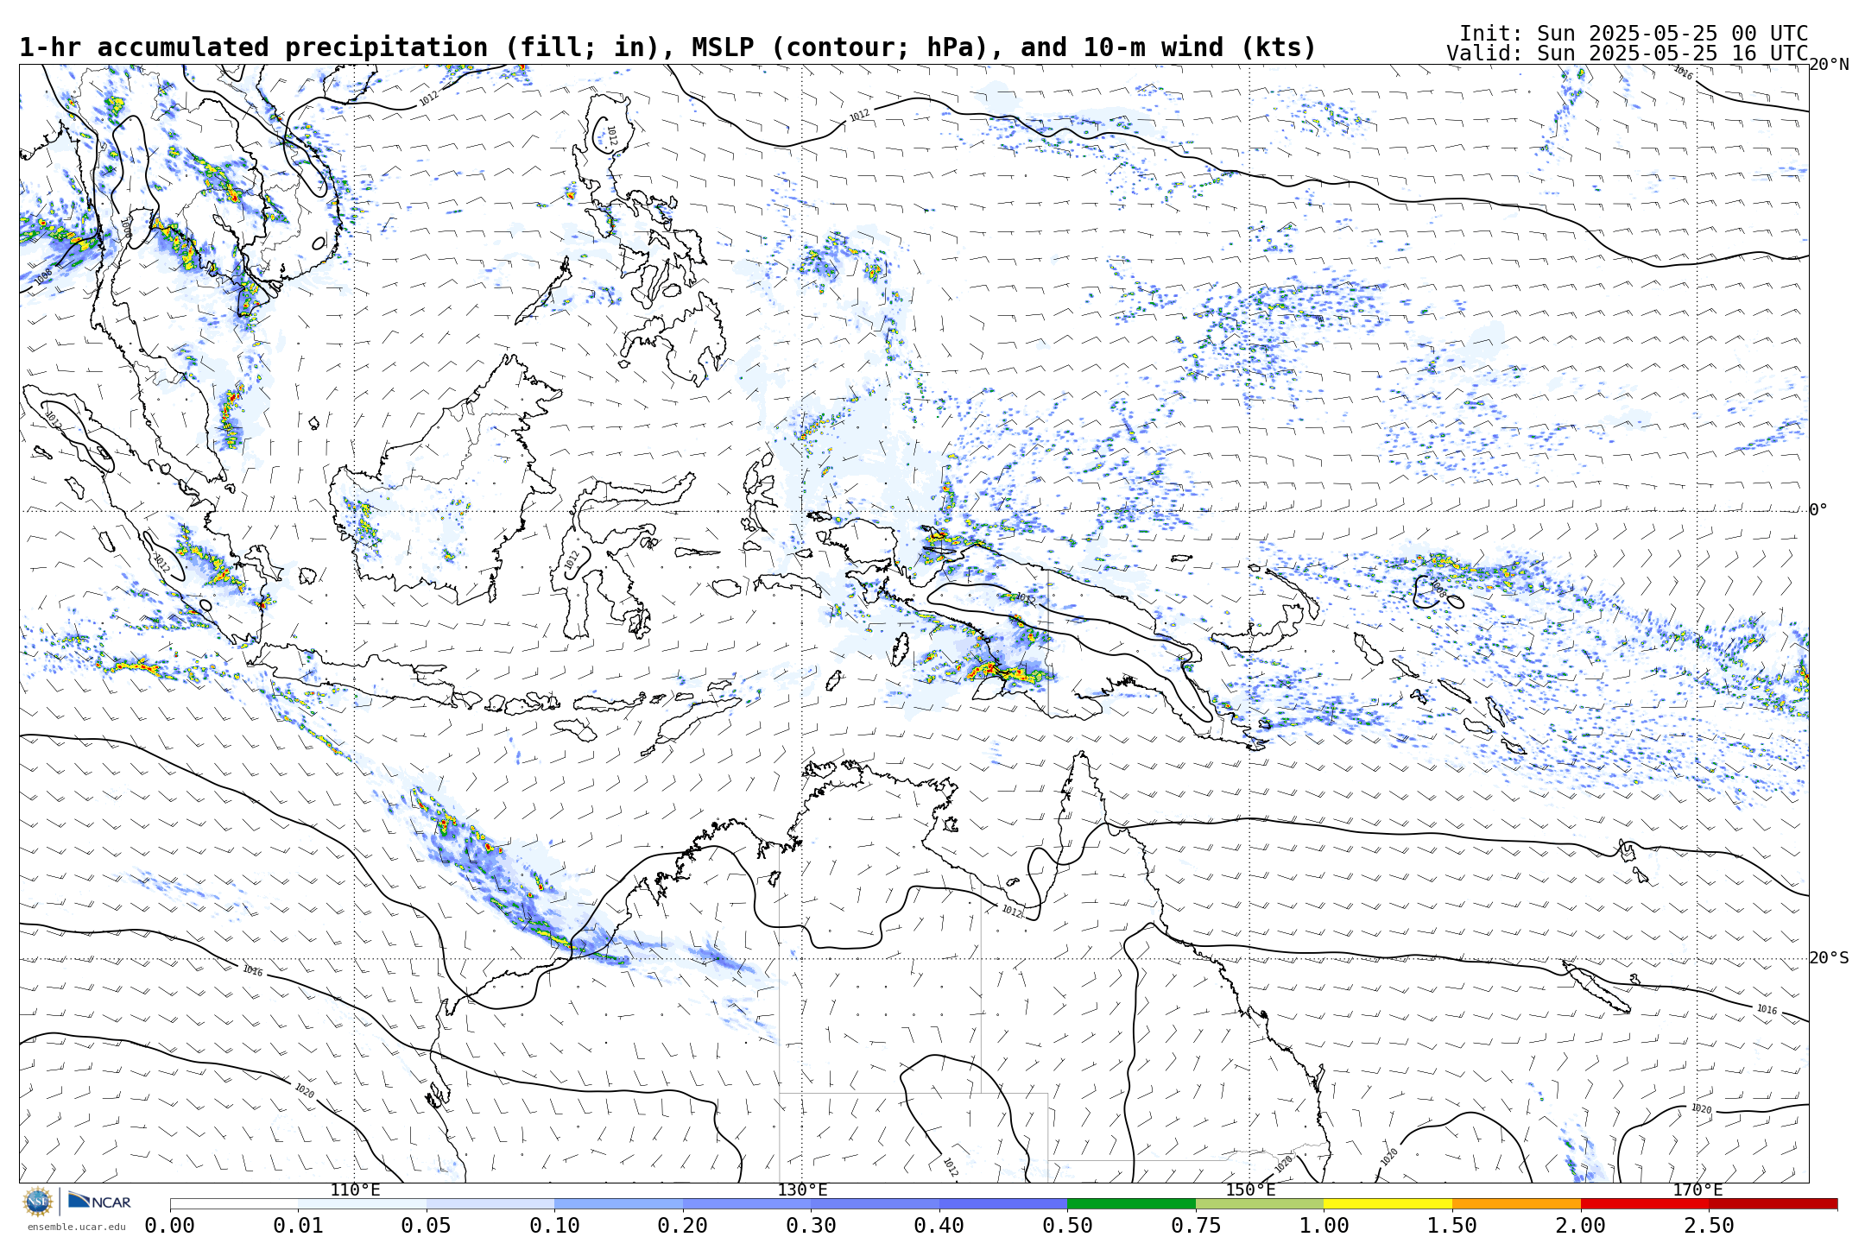Image resolution: width=1865 pixels, height=1237 pixels.
Task: Click the 20°N latitude label
Action: [x=1830, y=65]
